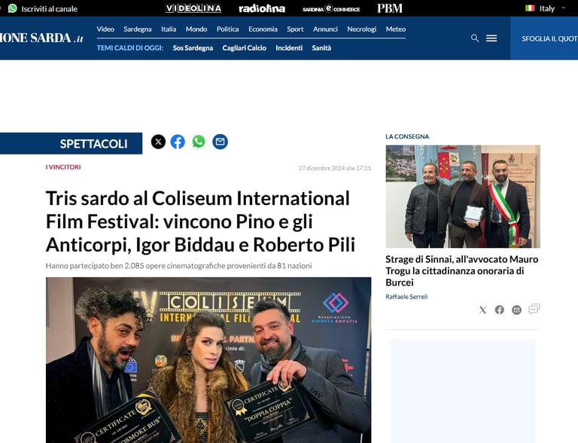Share the article via WhatsApp
Screen dimensions: 578x443
click(x=199, y=142)
